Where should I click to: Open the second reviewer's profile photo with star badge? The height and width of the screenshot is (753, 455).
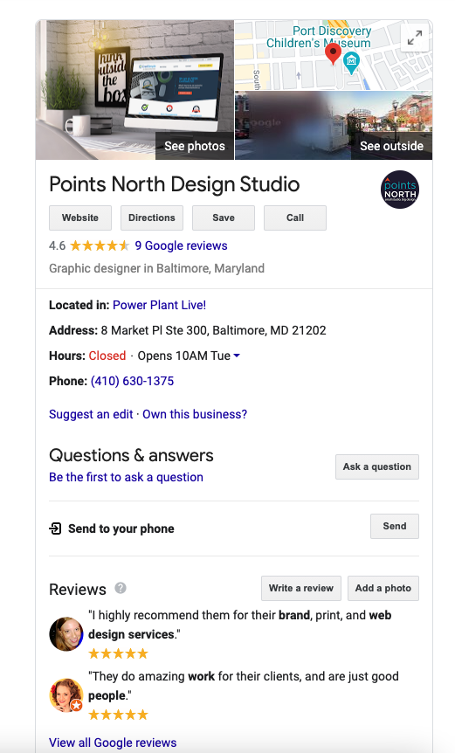tap(66, 694)
